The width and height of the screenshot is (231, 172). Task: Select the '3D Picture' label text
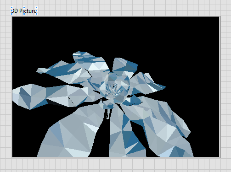[24, 11]
